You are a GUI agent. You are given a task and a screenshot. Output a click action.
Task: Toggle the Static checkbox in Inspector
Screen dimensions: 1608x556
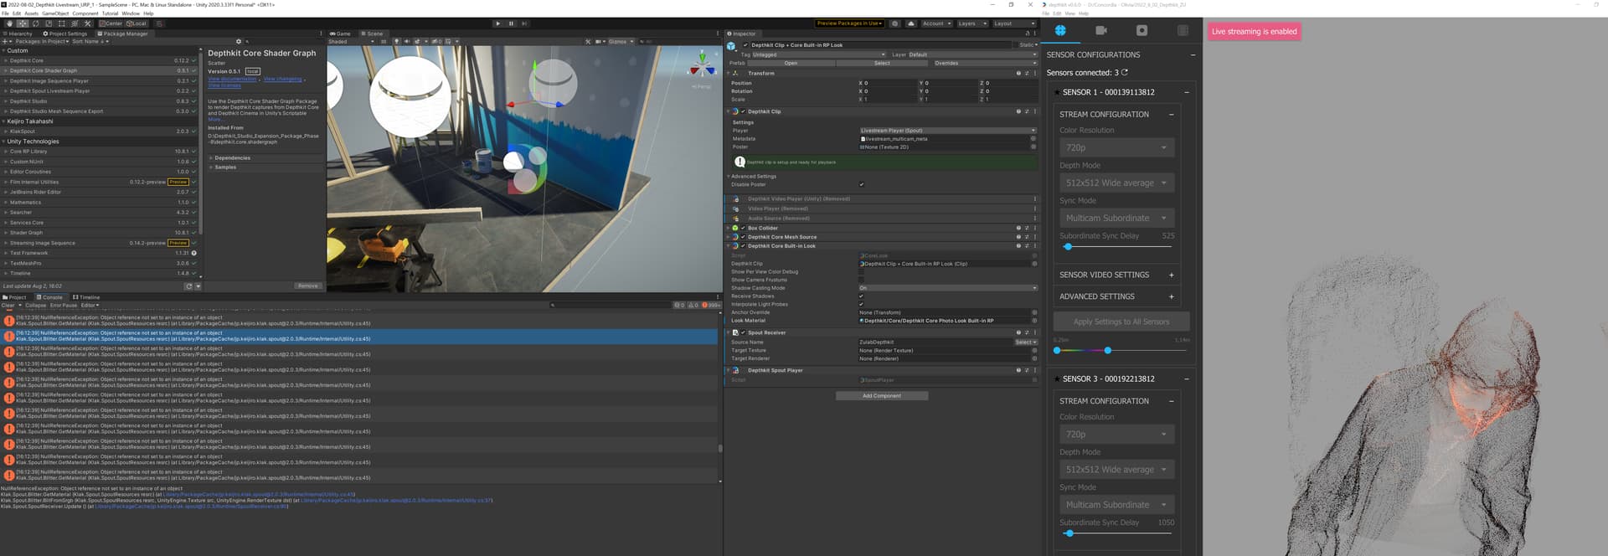point(1016,45)
